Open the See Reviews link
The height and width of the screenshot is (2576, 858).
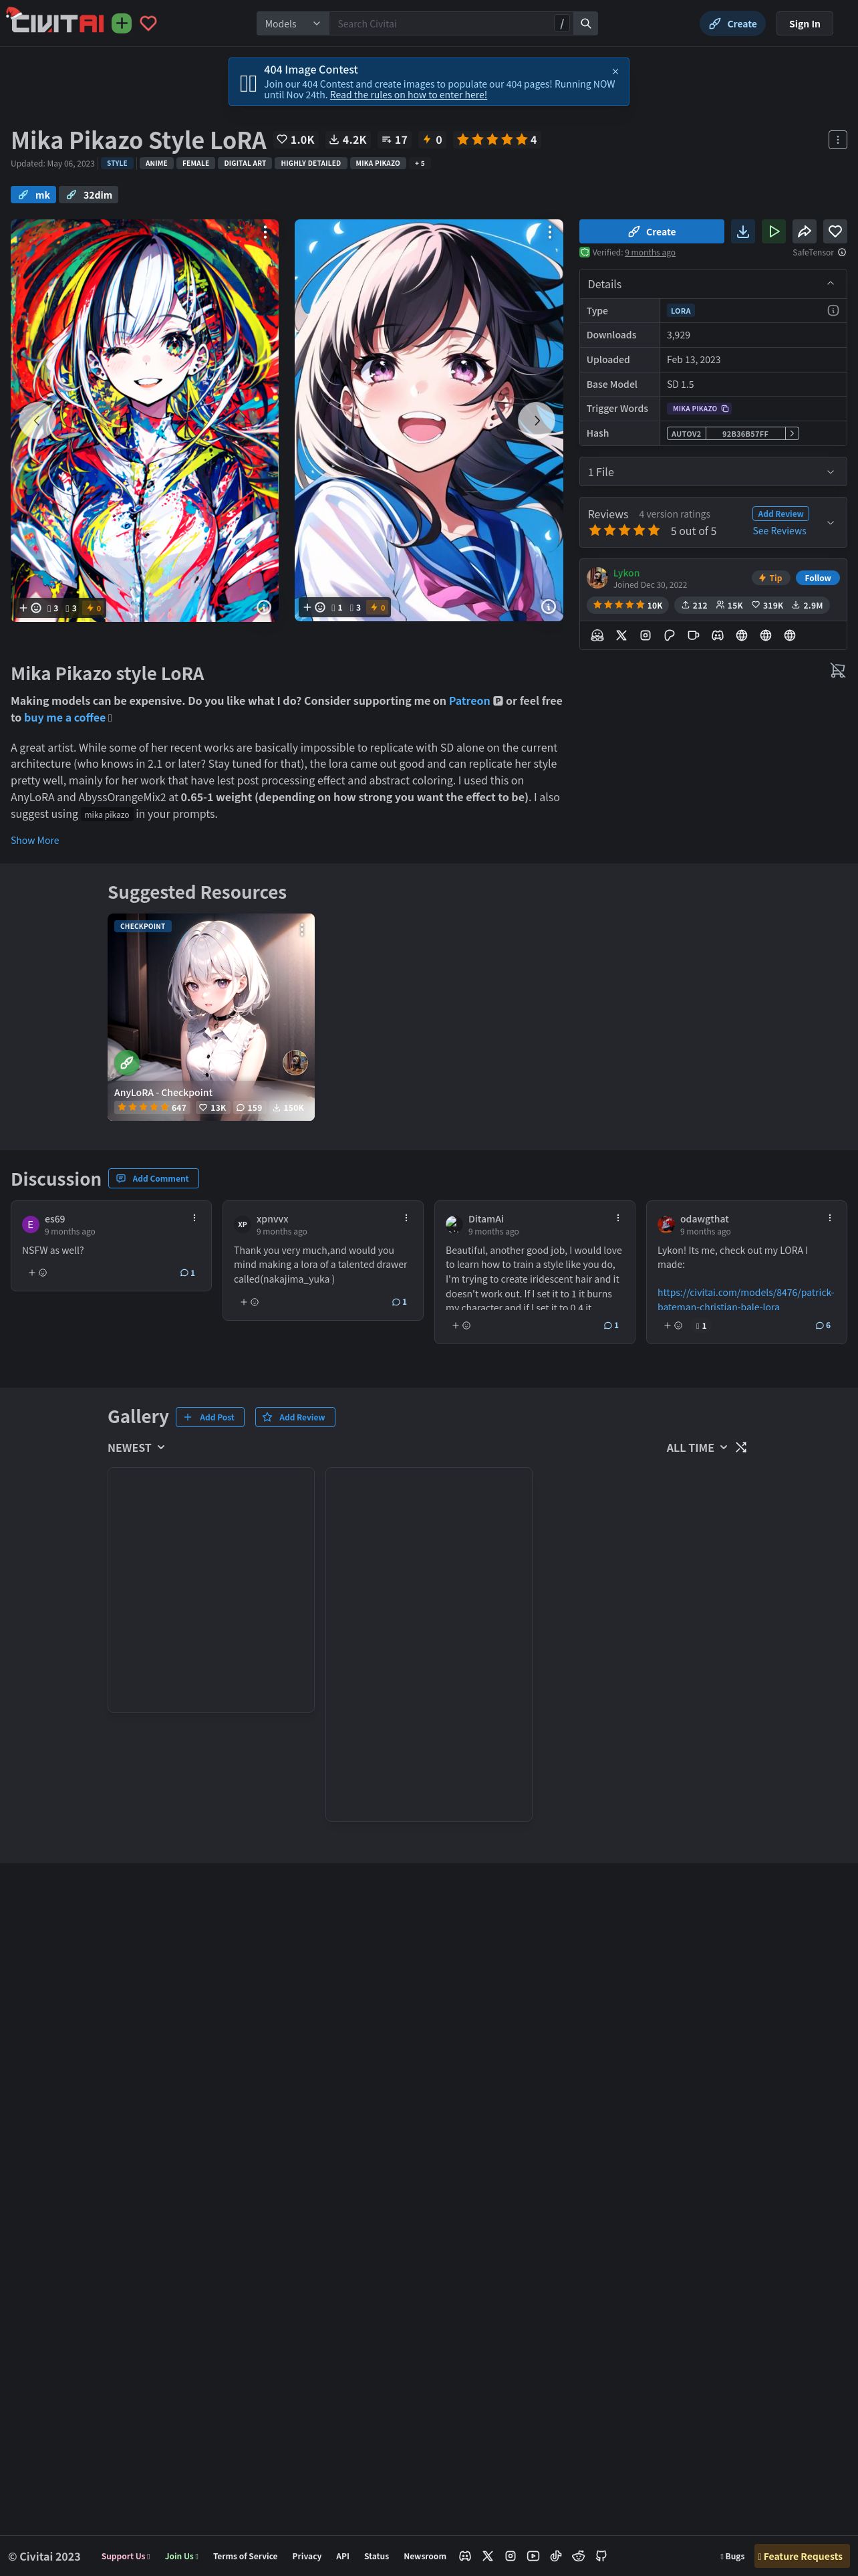tap(779, 531)
